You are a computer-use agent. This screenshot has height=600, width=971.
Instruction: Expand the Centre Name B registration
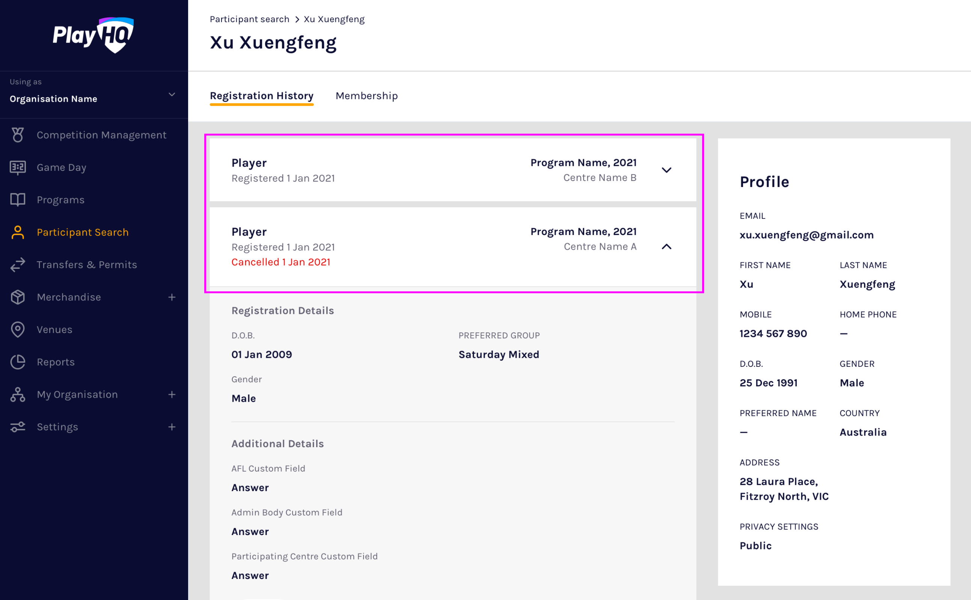pos(666,170)
